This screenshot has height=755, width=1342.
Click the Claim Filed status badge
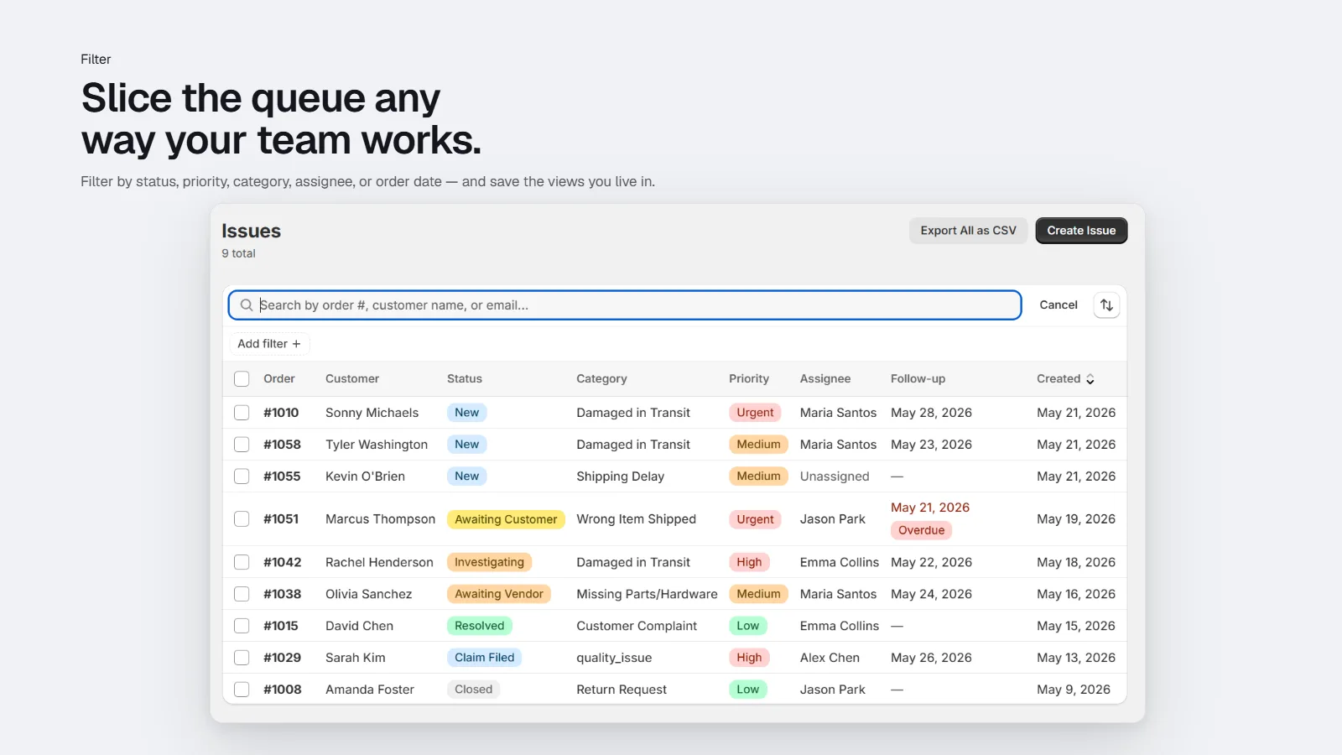[485, 658]
